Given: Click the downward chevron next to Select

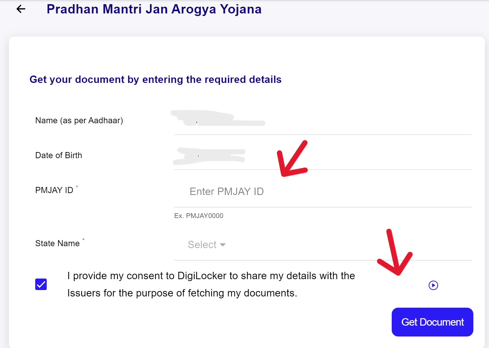Looking at the screenshot, I should [x=223, y=245].
